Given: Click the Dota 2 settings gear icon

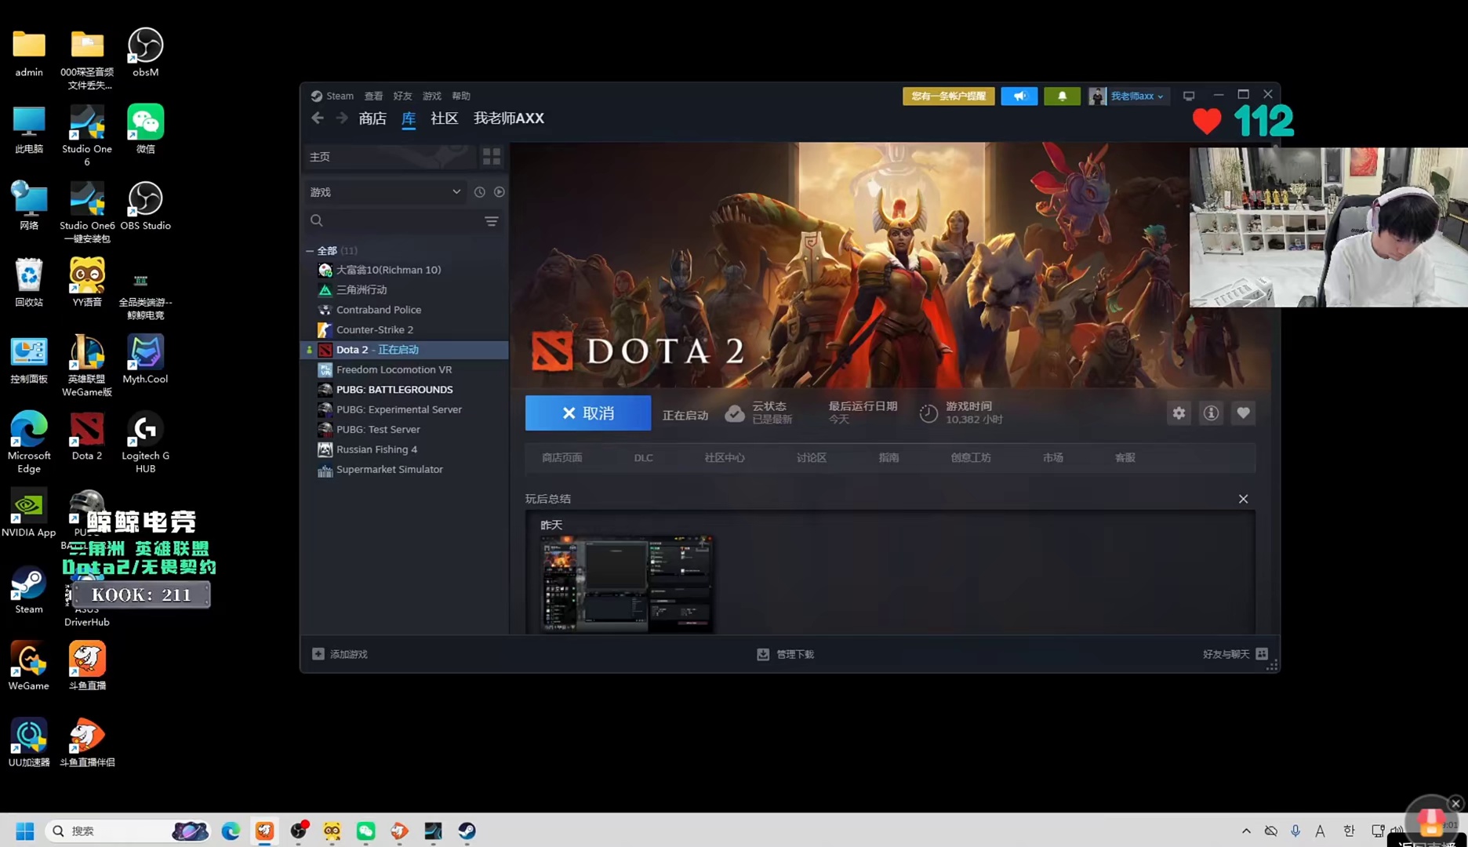Looking at the screenshot, I should pyautogui.click(x=1179, y=413).
